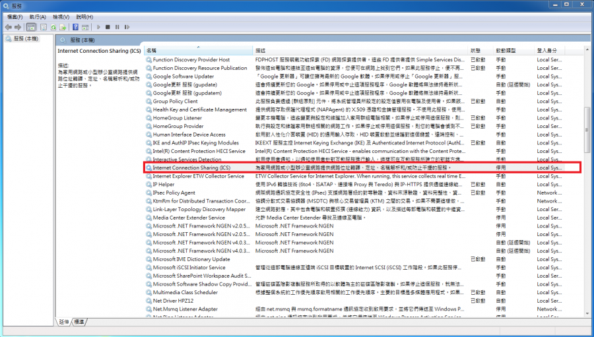Click the Forward arrow in toolbar

(18, 27)
